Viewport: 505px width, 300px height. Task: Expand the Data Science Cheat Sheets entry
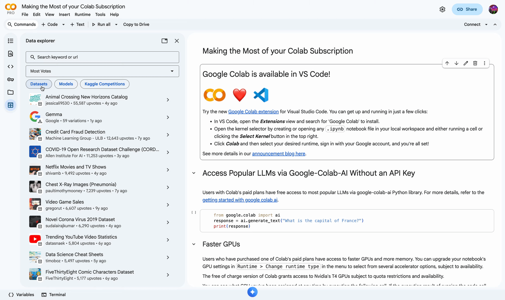pos(168,257)
